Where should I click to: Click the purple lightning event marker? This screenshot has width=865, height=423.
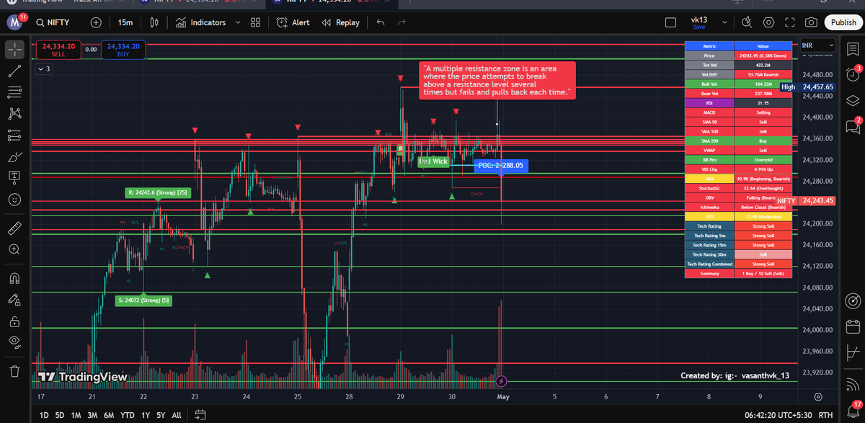(502, 381)
